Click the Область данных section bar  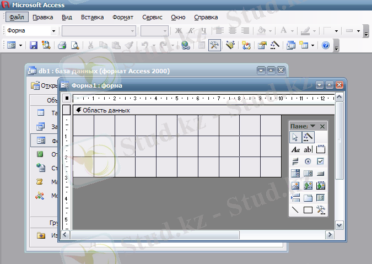(x=106, y=110)
